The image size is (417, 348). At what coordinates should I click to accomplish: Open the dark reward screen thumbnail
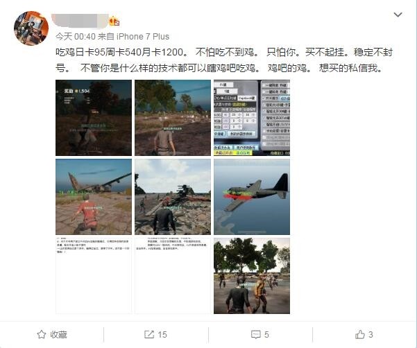pyautogui.click(x=94, y=118)
